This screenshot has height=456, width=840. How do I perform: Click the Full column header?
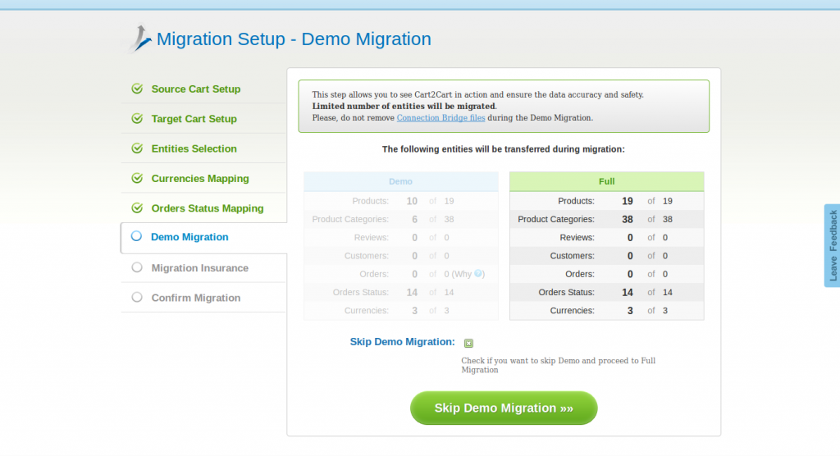606,181
